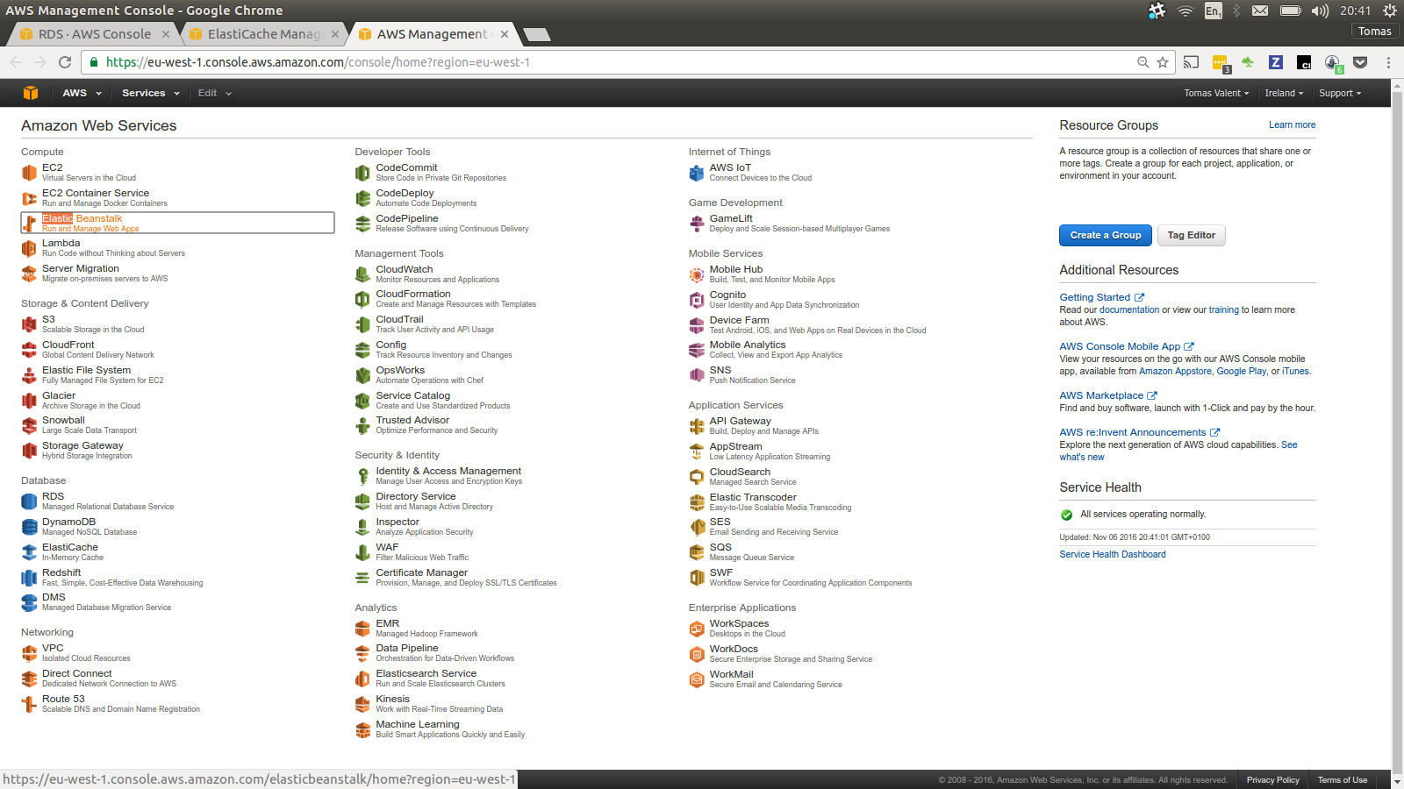Reload page with browser refresh icon
This screenshot has height=789, width=1404.
pos(65,62)
